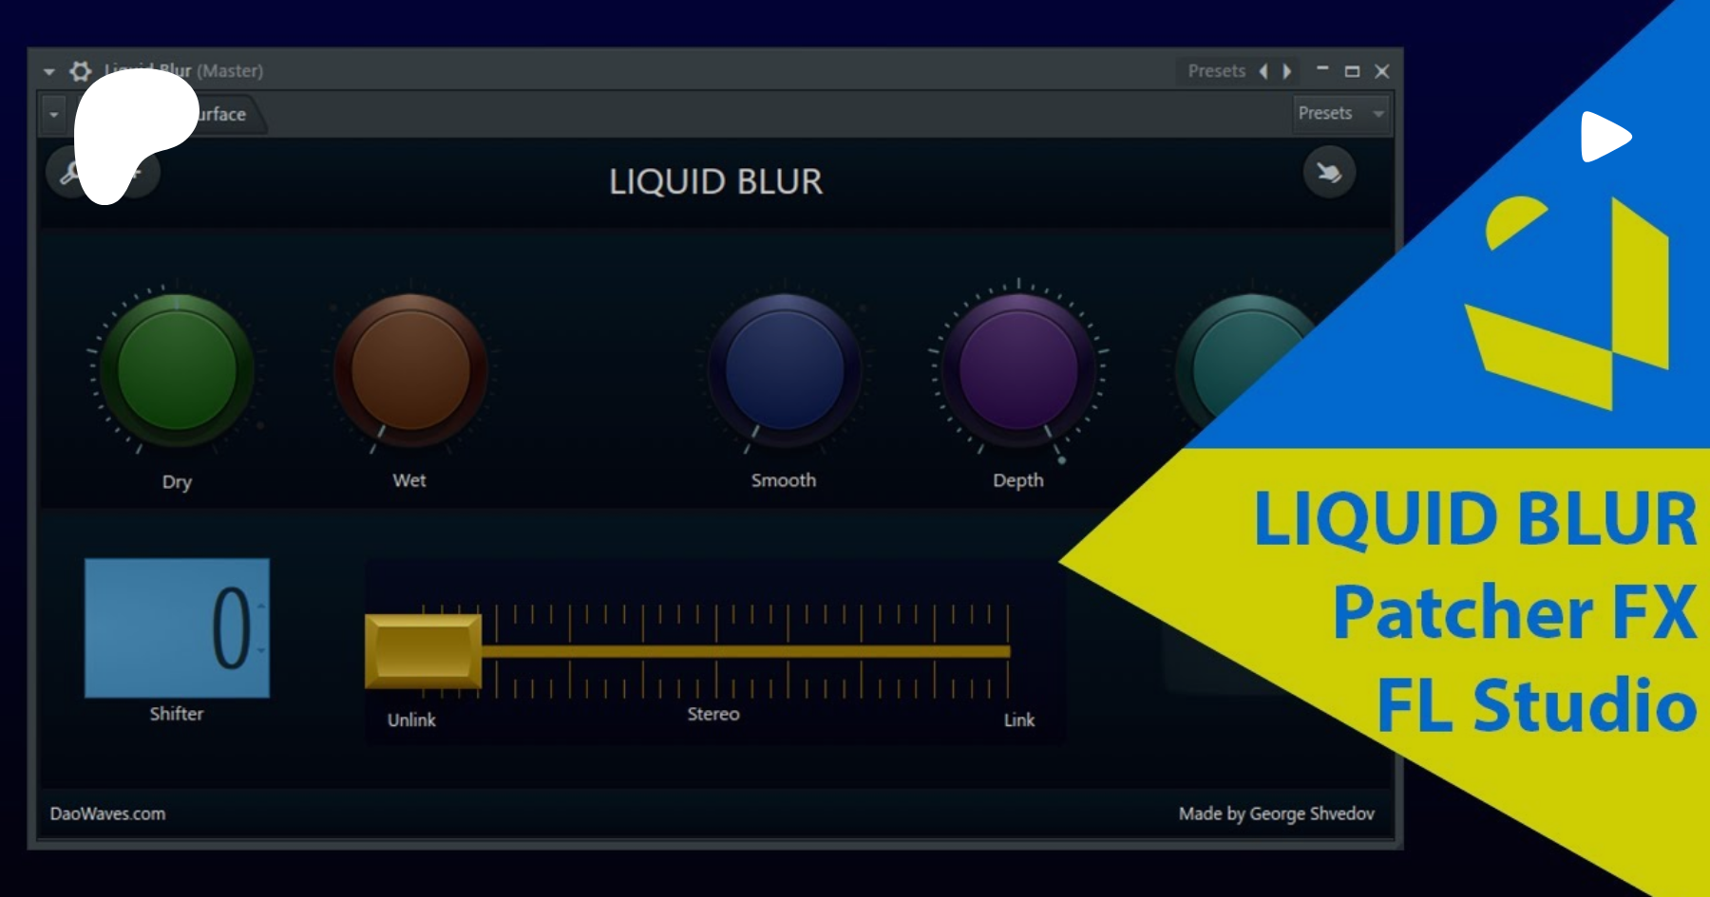This screenshot has height=897, width=1710.
Task: Open the DaoWaves.com link
Action: pyautogui.click(x=107, y=813)
